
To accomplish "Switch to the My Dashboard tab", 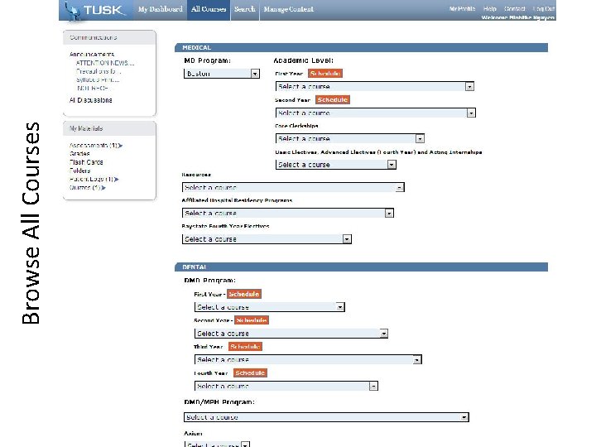I will (160, 9).
